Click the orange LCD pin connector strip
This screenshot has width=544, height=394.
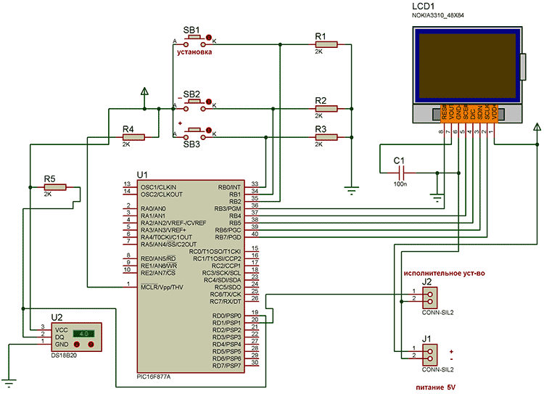[469, 114]
